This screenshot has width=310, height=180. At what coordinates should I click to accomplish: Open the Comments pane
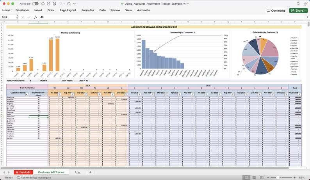point(276,11)
